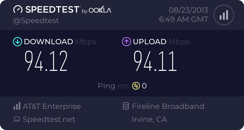Select the Fireline Broadband server name
Image resolution: width=244 pixels, height=130 pixels.
tap(168, 106)
